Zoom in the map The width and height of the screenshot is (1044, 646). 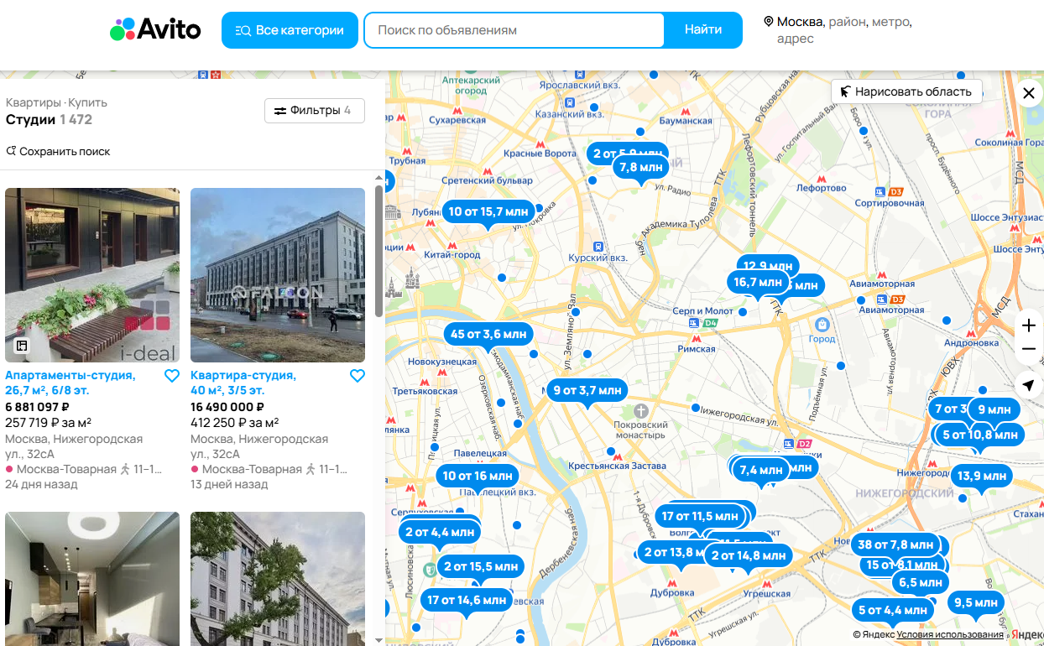1029,326
